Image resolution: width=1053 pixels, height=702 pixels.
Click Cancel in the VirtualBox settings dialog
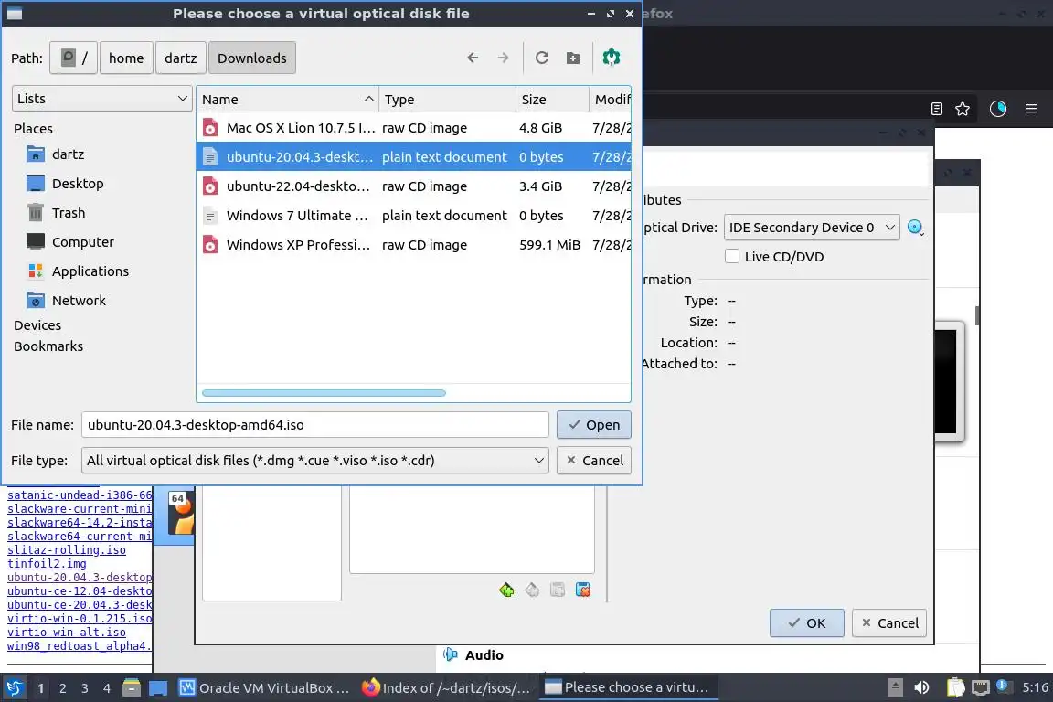(x=889, y=622)
